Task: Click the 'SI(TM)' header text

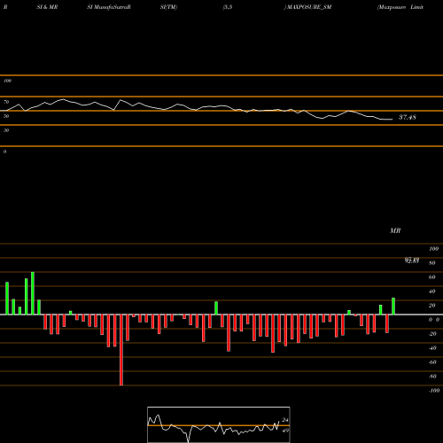Action: [168, 7]
